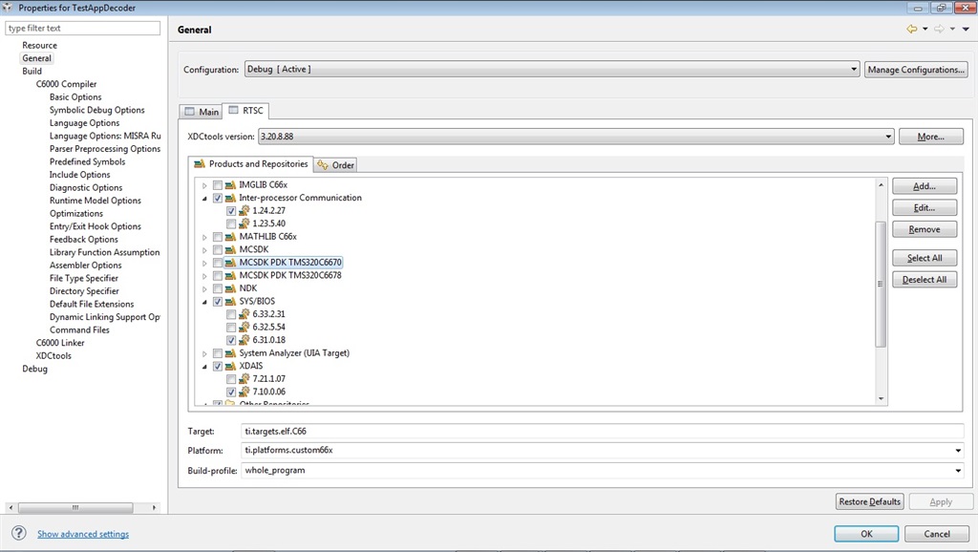This screenshot has width=978, height=552.
Task: Click the 6.31.0.18 version icon
Action: (x=244, y=340)
